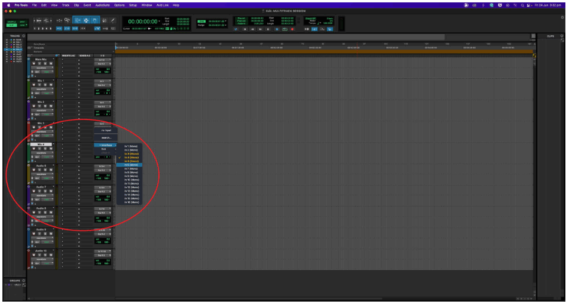
Task: Click the TrackInput monitor button on Mic 4
Action: click(x=39, y=148)
